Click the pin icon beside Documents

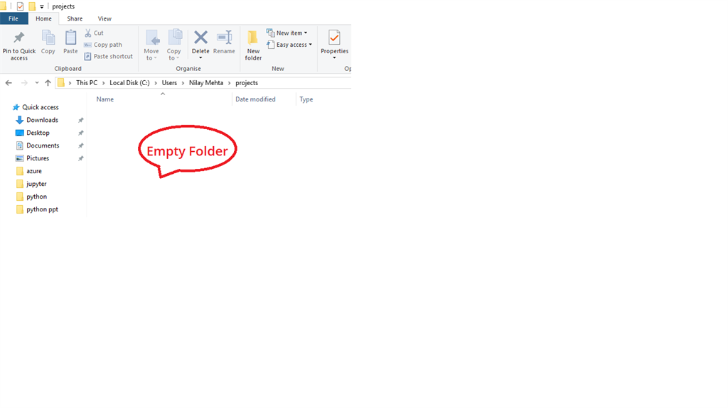click(81, 145)
